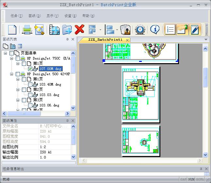Click the preview pane vertical scrollbar thumb

205,77
